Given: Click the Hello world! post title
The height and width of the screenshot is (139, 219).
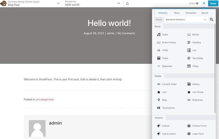Looking at the screenshot, I should tap(109, 23).
